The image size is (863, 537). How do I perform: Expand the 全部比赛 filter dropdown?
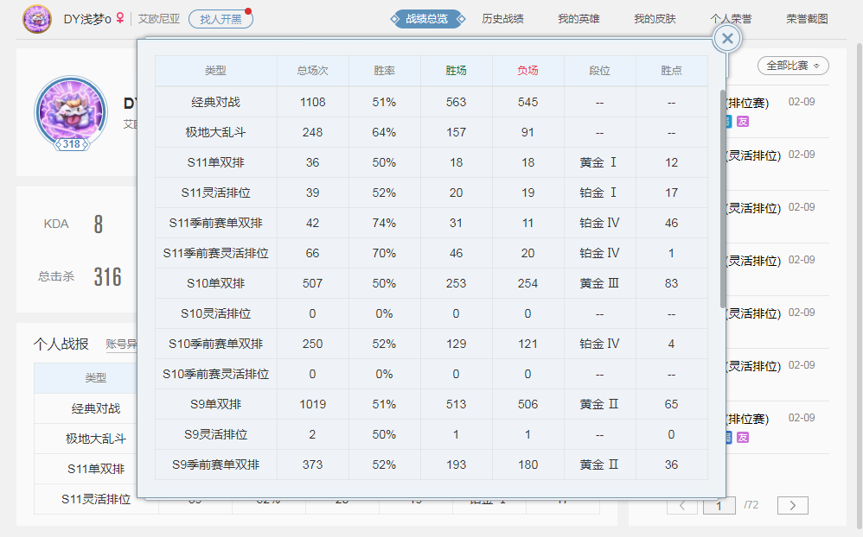pyautogui.click(x=793, y=66)
